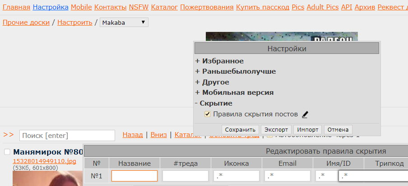This screenshot has width=408, height=186.
Task: Open the 15328014949110.jpg file link
Action: [45, 161]
